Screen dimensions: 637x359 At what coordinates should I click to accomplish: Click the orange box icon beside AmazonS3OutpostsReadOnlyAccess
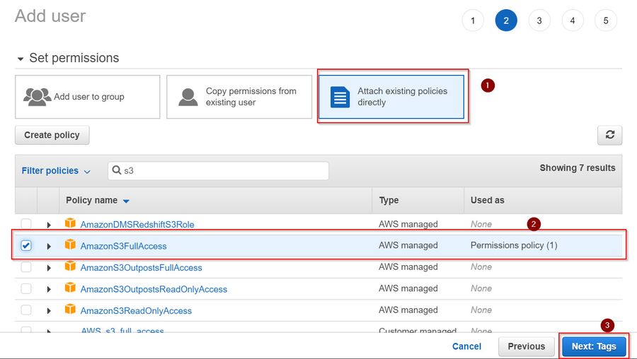[x=70, y=288]
